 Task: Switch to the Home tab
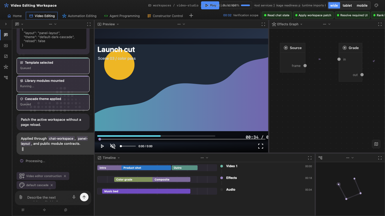click(x=15, y=16)
